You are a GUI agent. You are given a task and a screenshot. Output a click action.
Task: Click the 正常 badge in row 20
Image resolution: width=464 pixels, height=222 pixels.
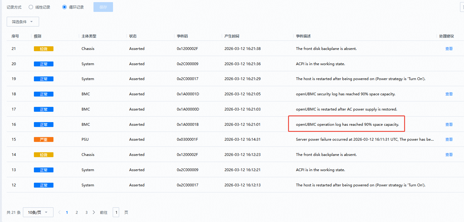[44, 64]
